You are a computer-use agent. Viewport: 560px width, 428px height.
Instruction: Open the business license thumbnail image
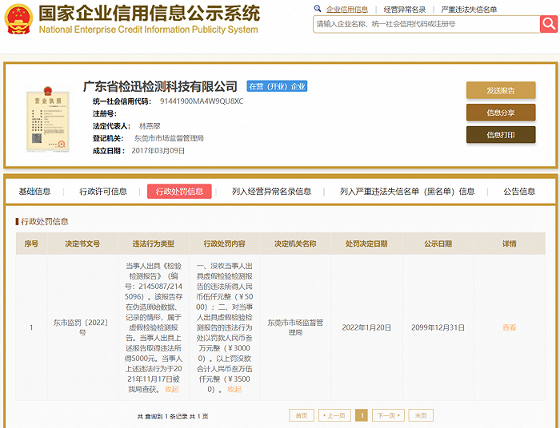click(42, 117)
